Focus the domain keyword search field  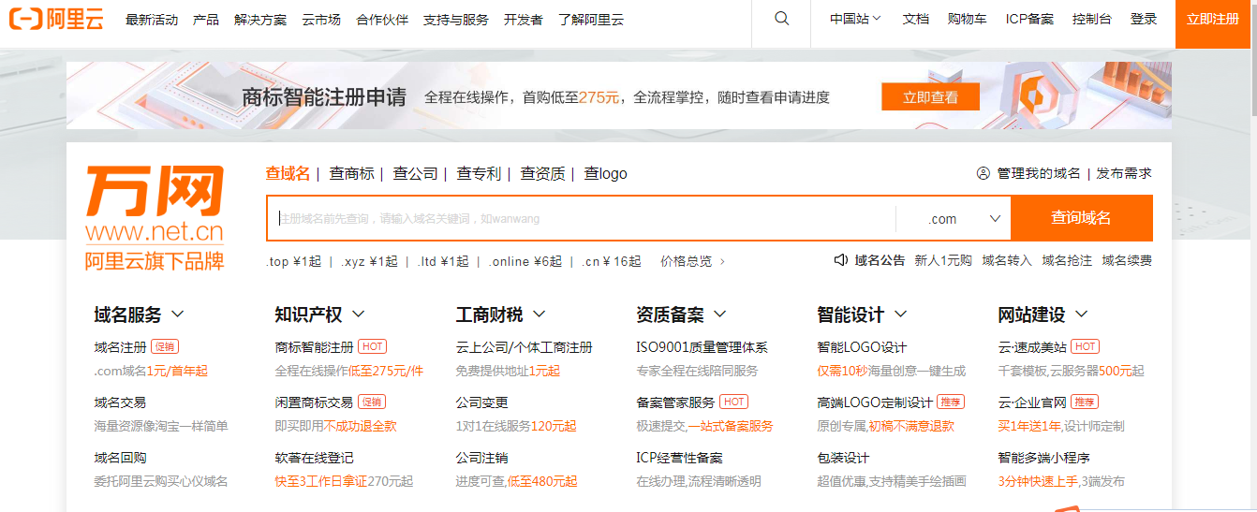582,218
